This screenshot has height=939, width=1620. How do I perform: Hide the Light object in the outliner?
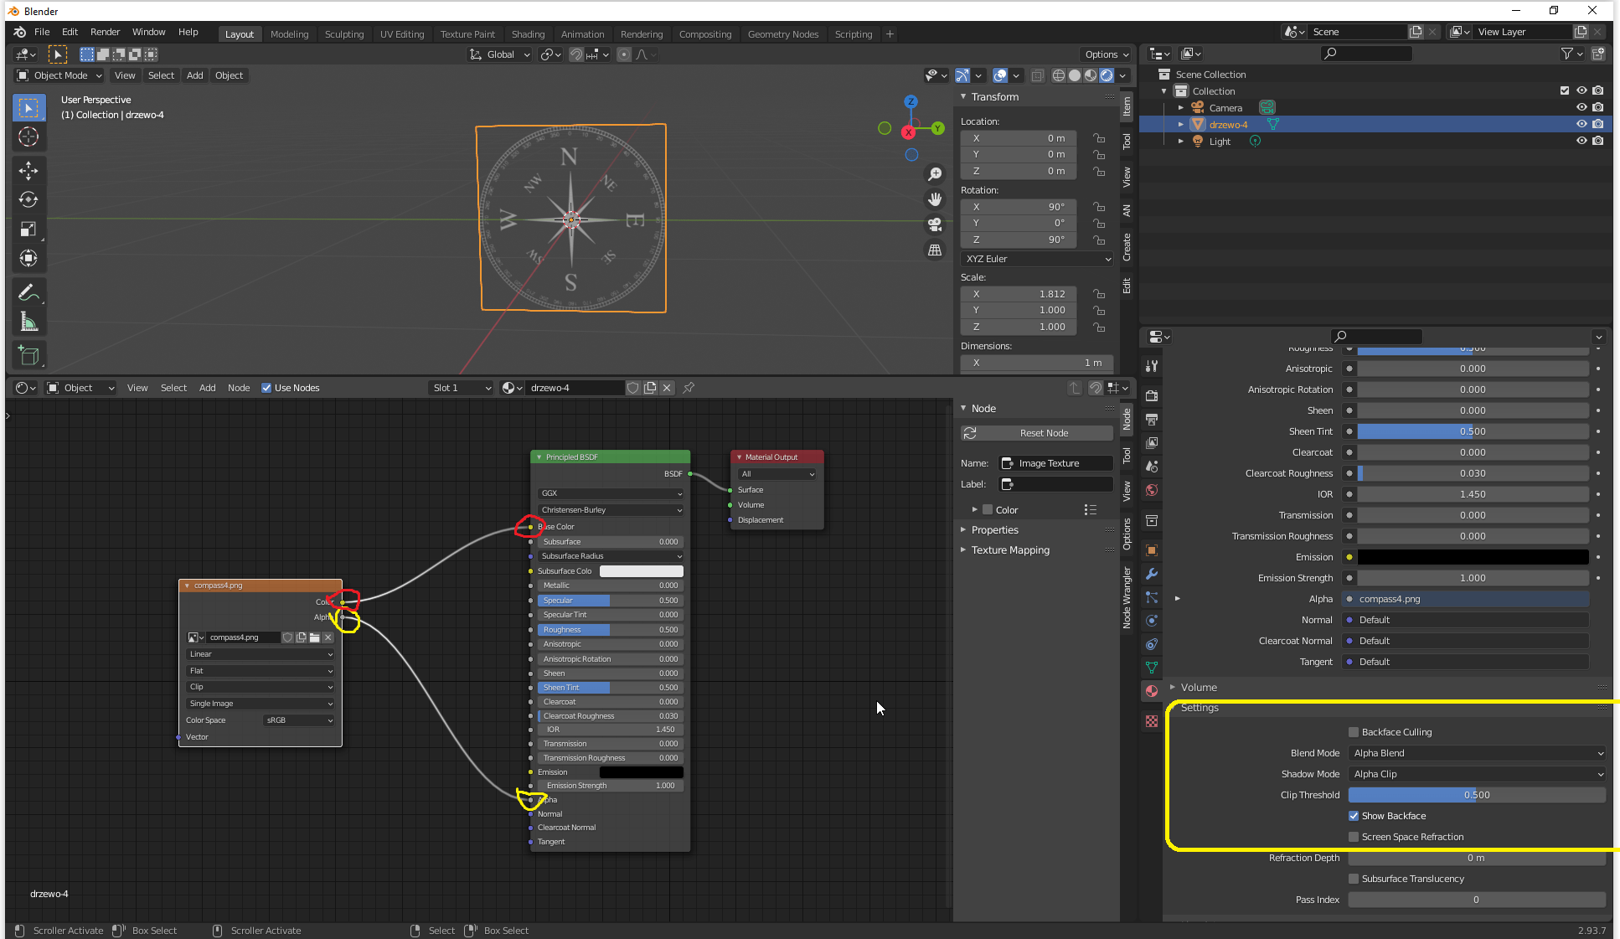(1581, 141)
